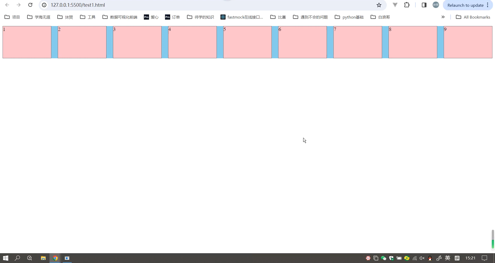
Task: Click the Relaunch to update button
Action: coord(466,5)
